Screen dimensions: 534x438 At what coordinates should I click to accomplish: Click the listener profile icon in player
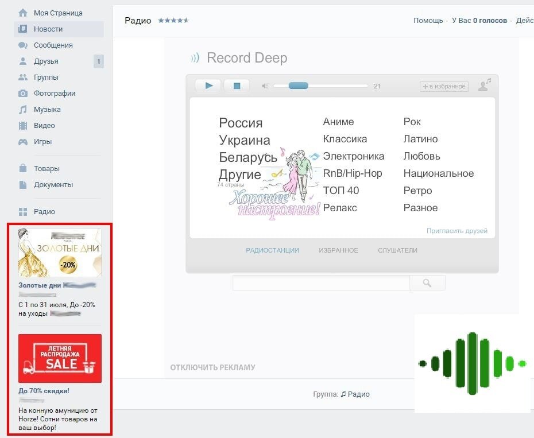pos(484,85)
